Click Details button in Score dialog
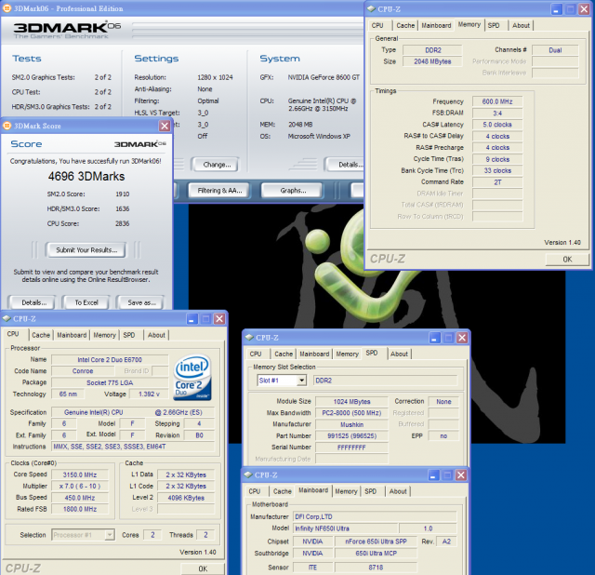 33,302
